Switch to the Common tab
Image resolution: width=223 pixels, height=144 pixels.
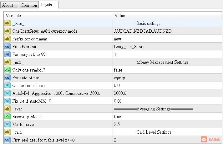coord(29,5)
